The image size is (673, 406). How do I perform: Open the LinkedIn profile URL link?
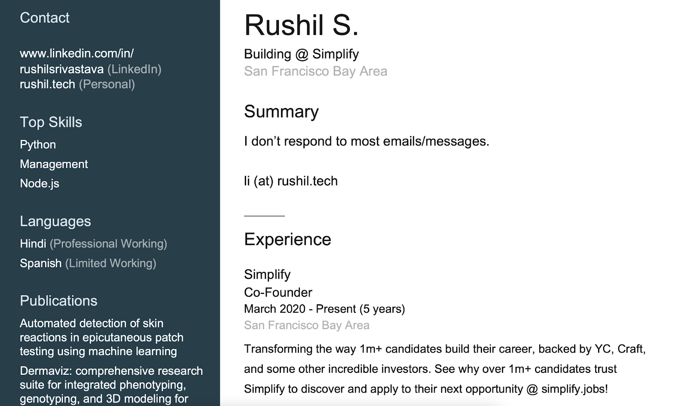[77, 61]
